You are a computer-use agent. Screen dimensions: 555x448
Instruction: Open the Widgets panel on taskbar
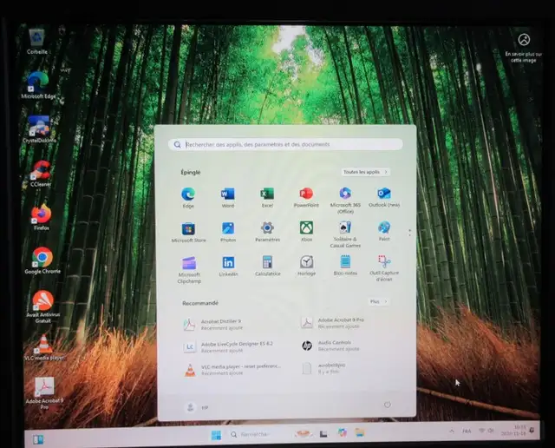point(38,439)
